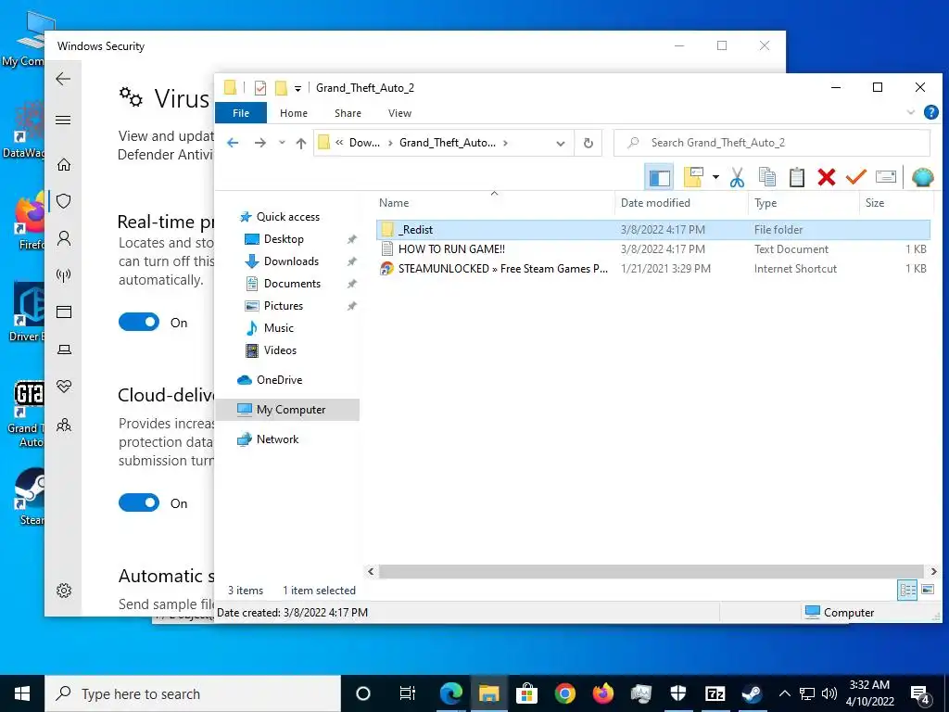Open Windows Security hamburger menu

[63, 120]
